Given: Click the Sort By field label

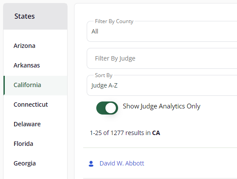Looking at the screenshot, I should point(104,75).
